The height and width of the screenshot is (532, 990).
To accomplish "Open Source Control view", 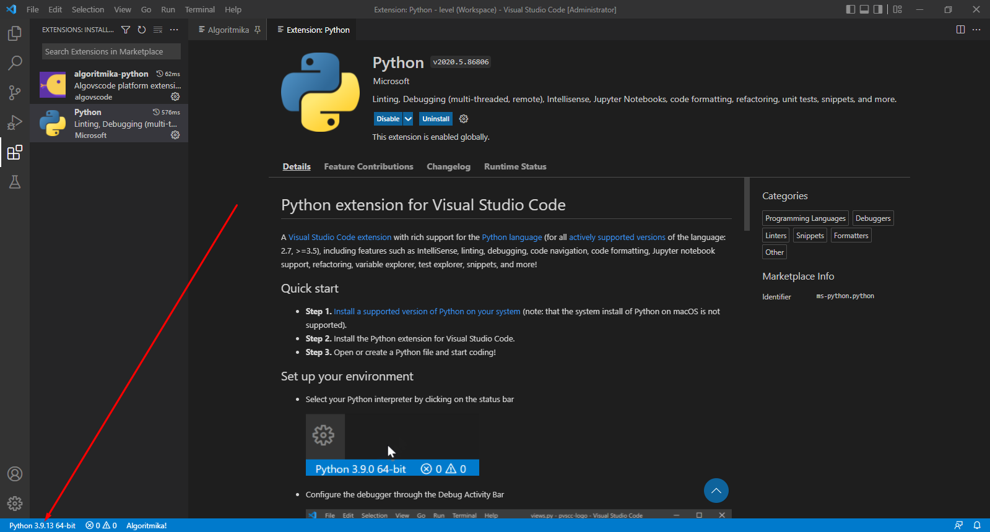I will coord(15,93).
